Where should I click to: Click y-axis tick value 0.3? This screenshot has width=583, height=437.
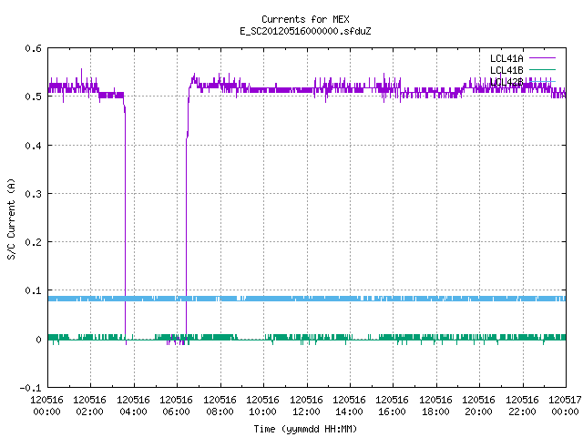tap(33, 194)
